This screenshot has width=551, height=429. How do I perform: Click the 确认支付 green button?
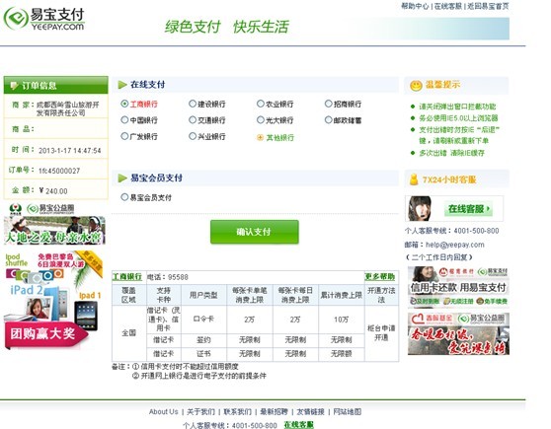(x=255, y=232)
